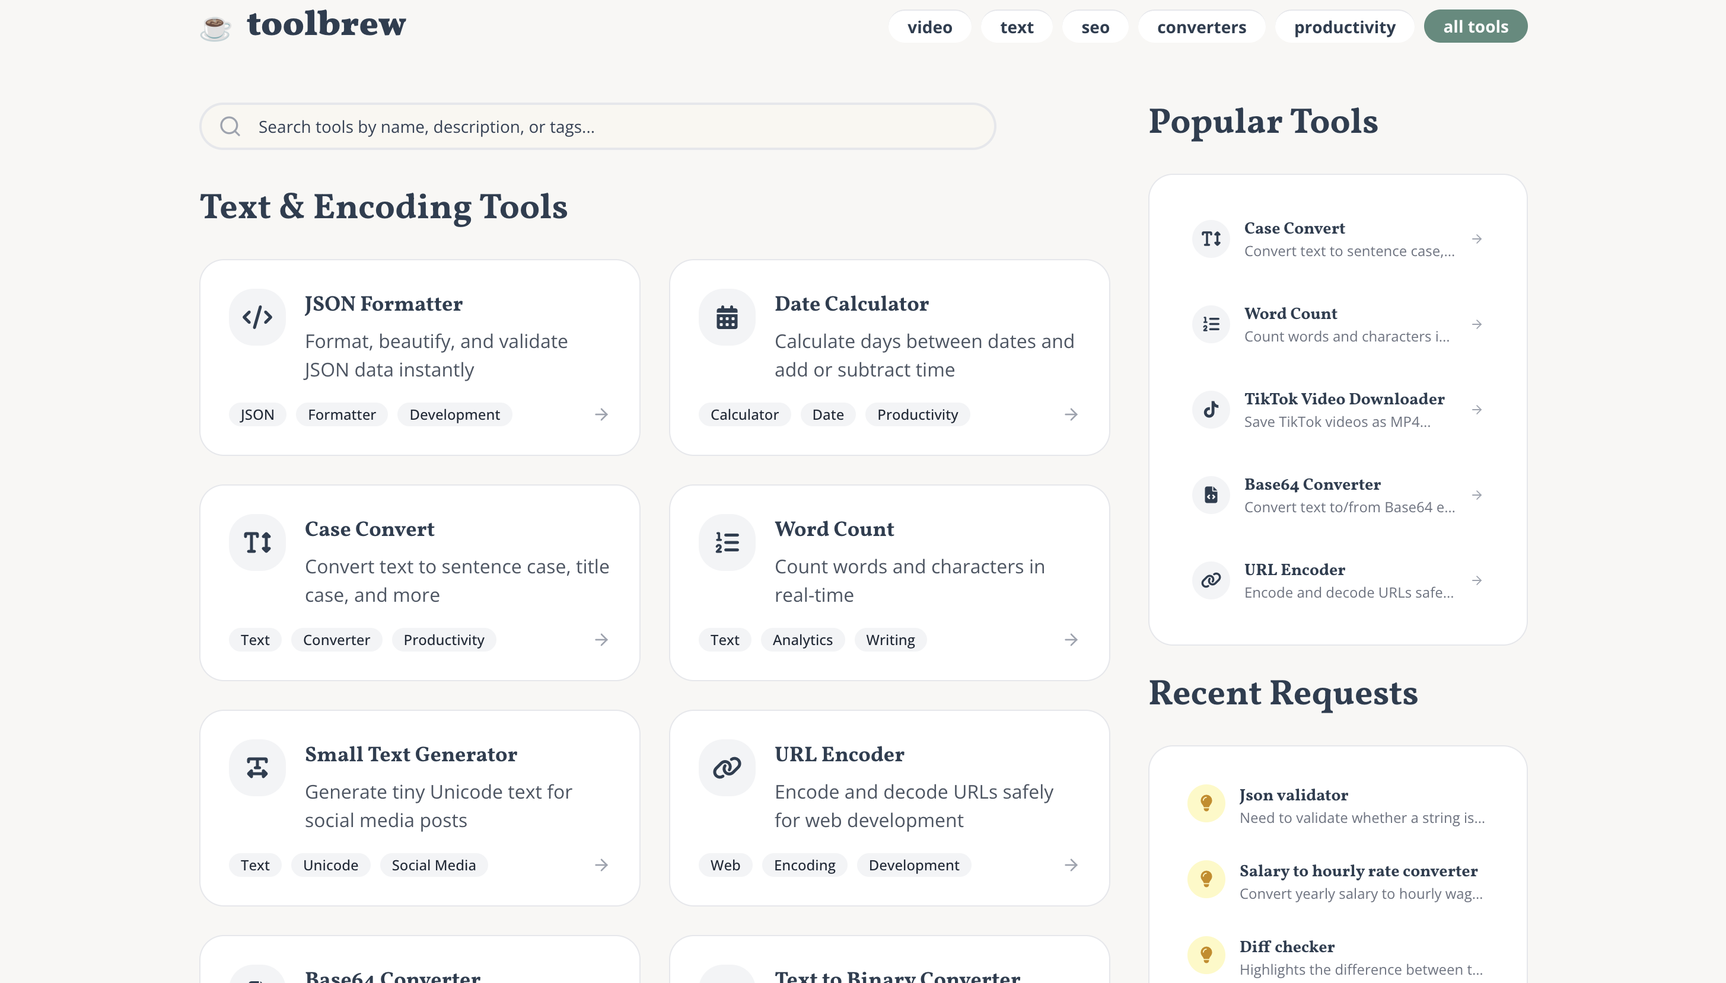This screenshot has height=983, width=1726.
Task: Click the Unicode tag on Small Text Generator
Action: pyautogui.click(x=330, y=865)
